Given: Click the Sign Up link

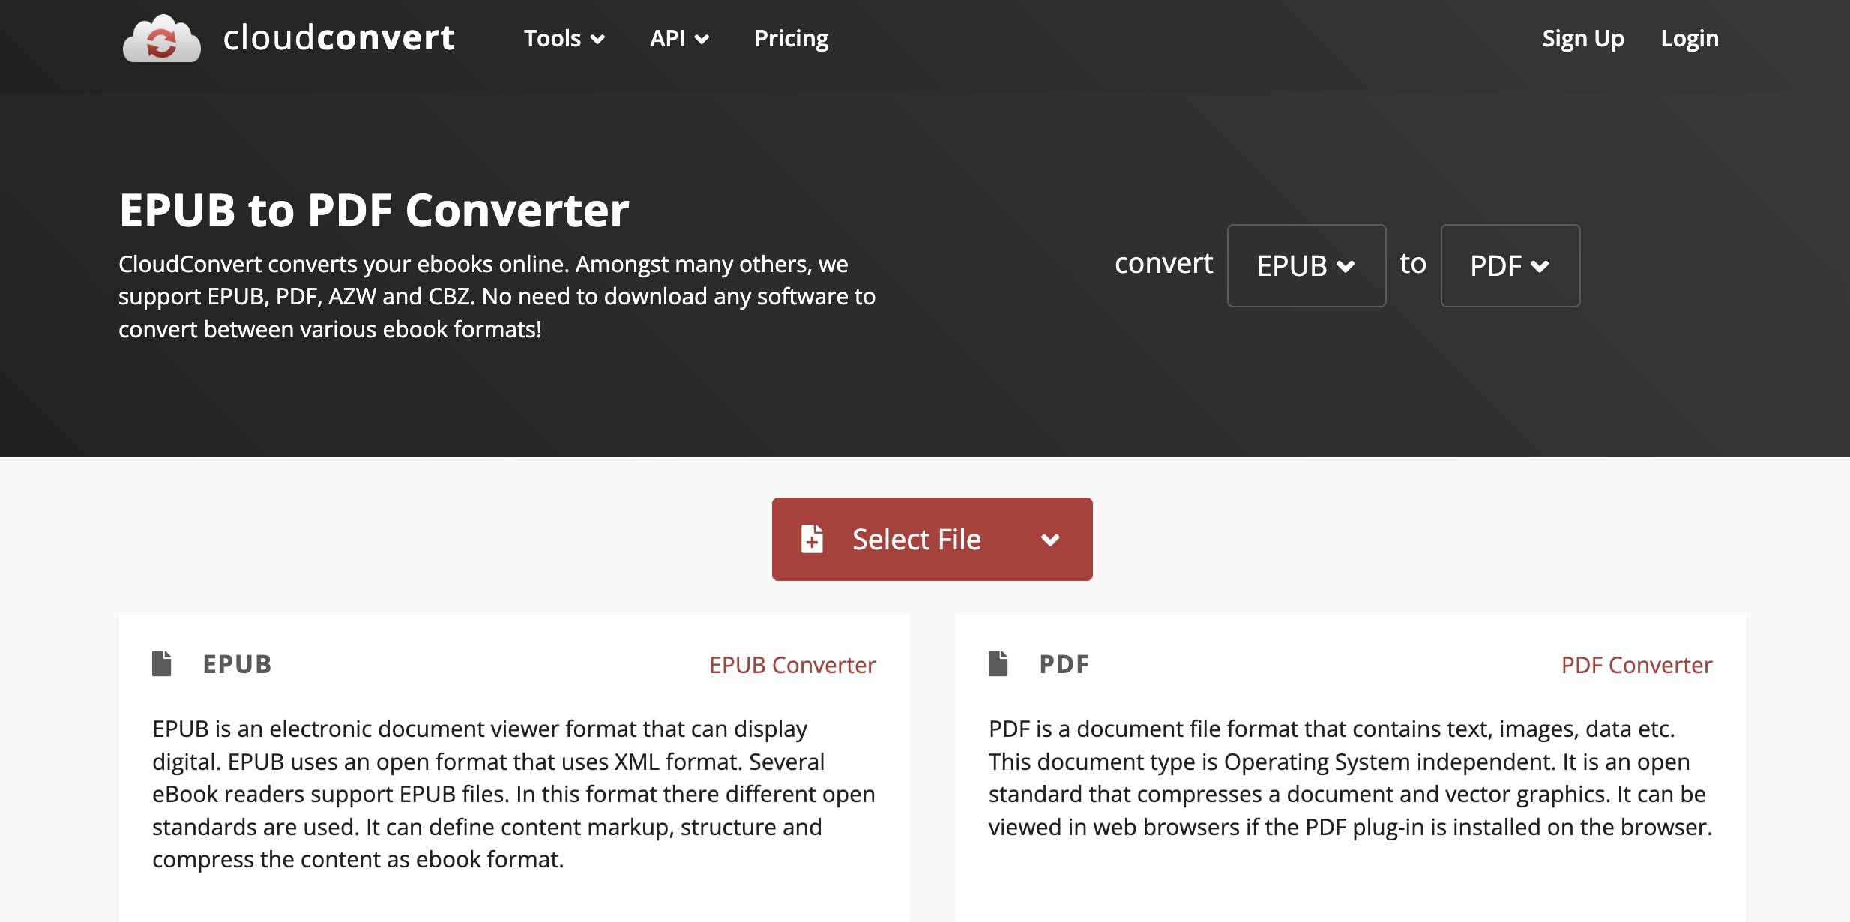Looking at the screenshot, I should point(1582,38).
